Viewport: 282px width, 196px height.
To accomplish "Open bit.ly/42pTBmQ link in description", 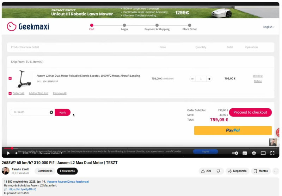I will pyautogui.click(x=22, y=189).
